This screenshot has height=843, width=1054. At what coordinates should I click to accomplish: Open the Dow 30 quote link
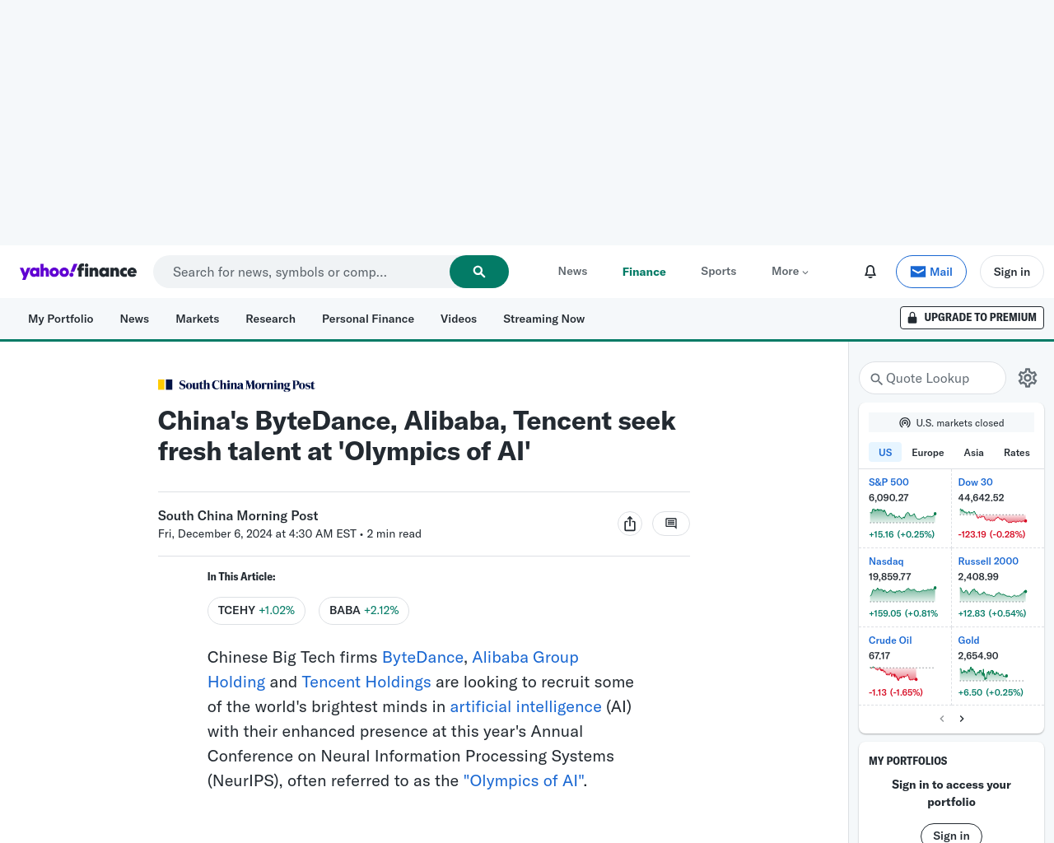(x=975, y=482)
